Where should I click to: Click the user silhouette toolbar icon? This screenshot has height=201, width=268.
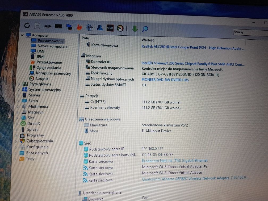tap(100, 28)
